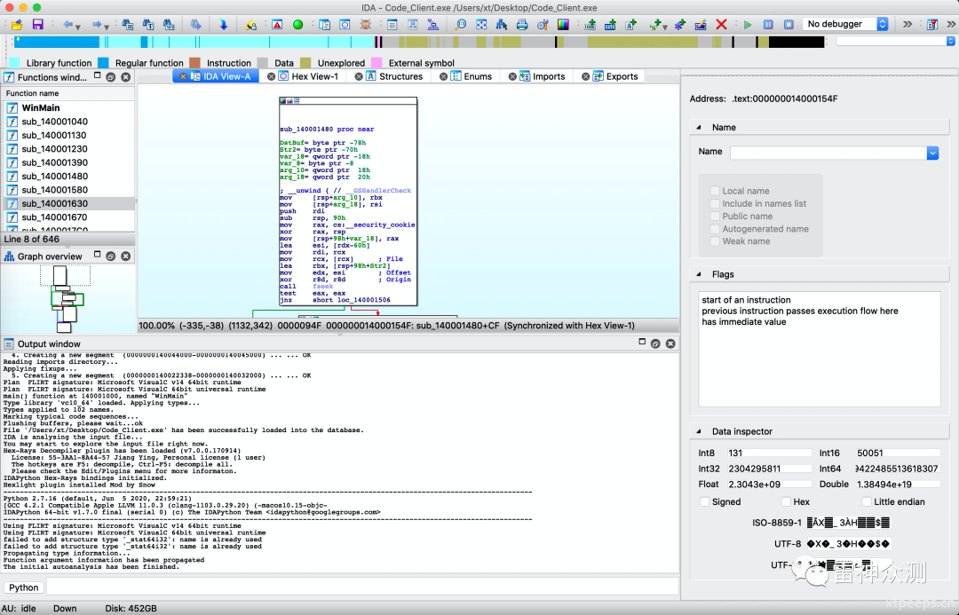Close the Output window panel
The width and height of the screenshot is (959, 615).
point(670,343)
